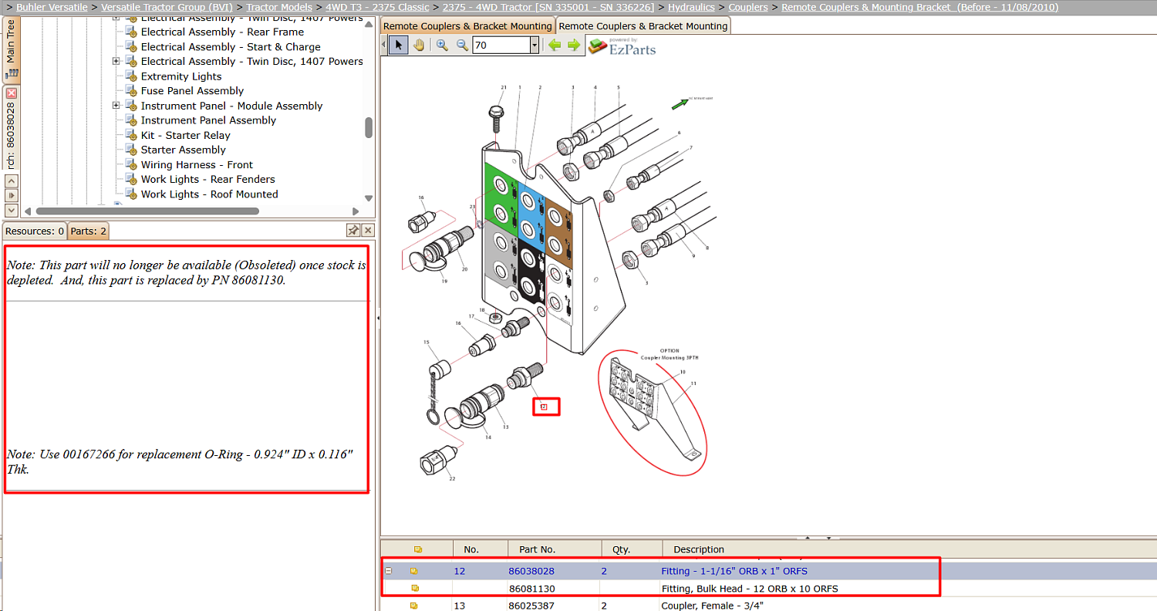
Task: Collapse part row 12 in parts table
Action: click(x=389, y=572)
